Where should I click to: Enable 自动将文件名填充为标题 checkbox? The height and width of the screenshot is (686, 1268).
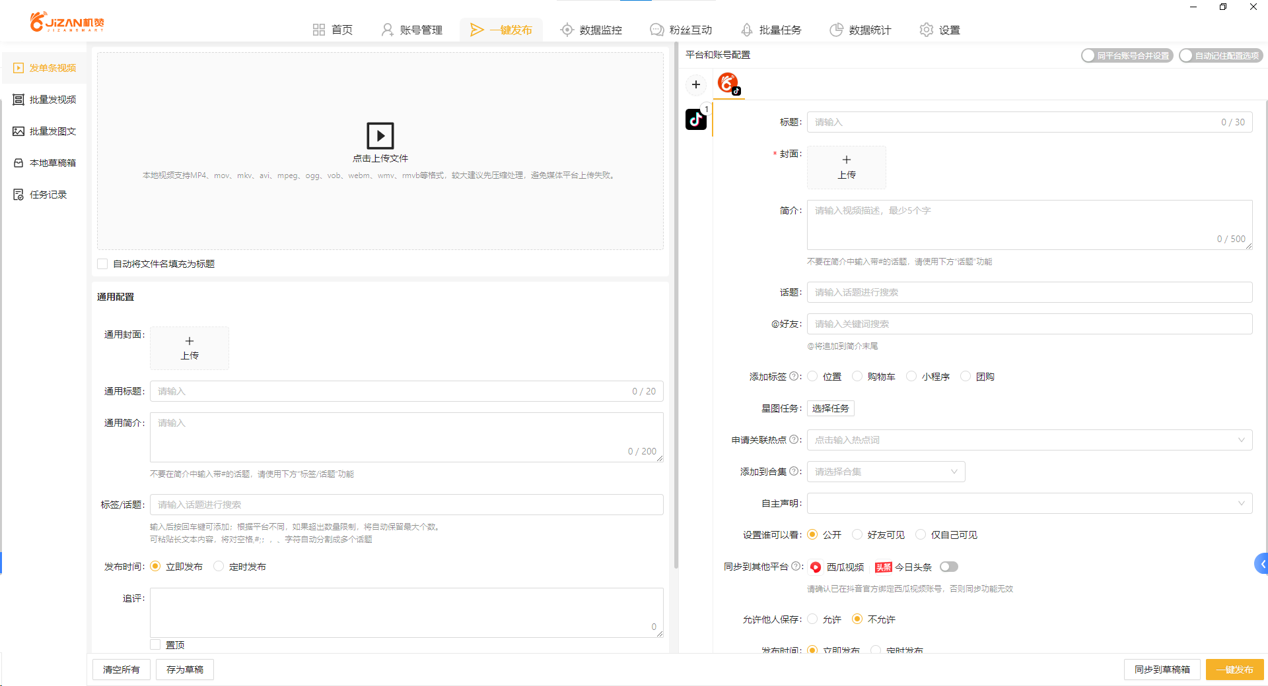(x=103, y=264)
